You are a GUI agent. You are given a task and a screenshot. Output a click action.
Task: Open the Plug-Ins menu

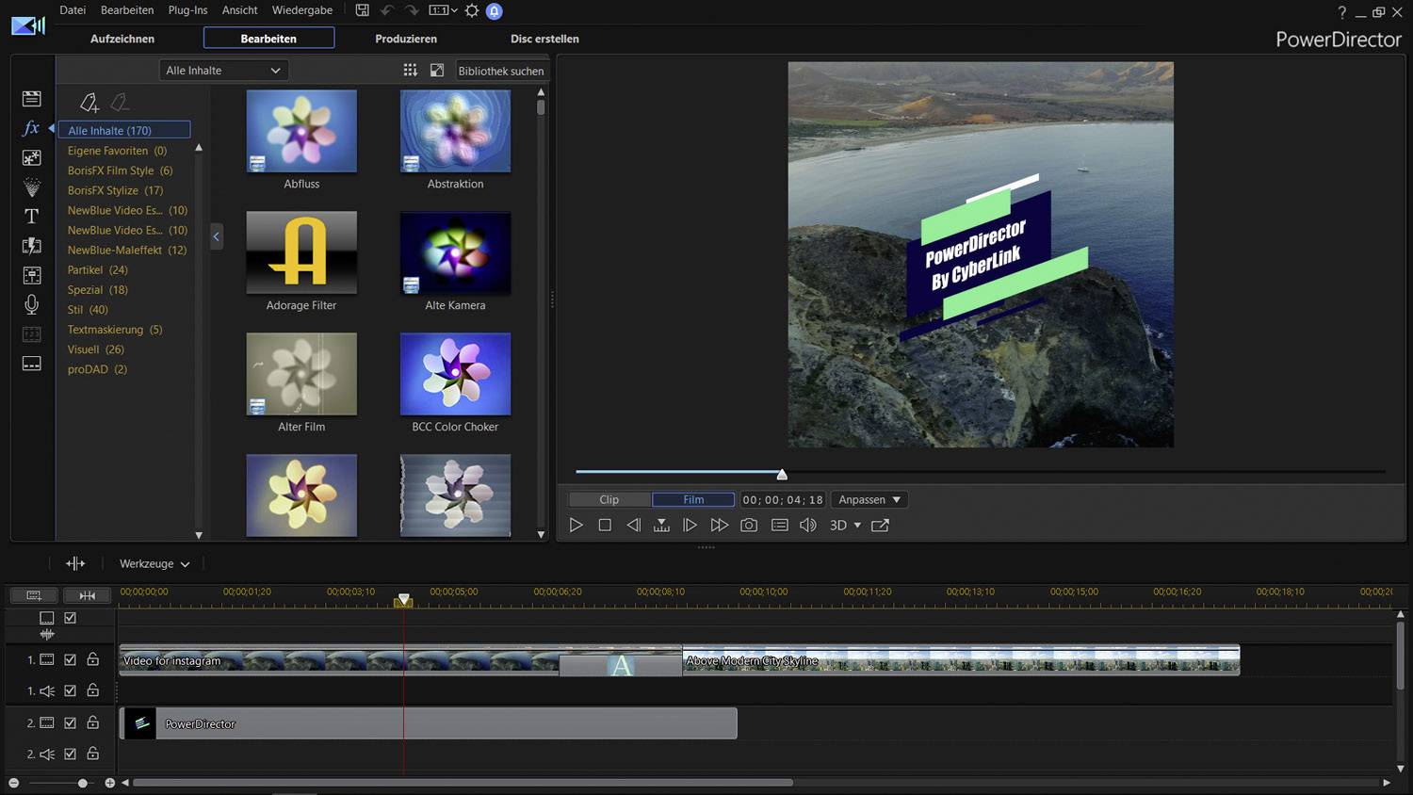[187, 10]
